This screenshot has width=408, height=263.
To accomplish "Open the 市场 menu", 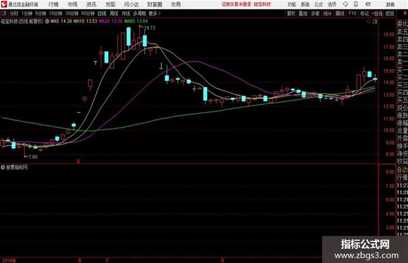I will (73, 4).
